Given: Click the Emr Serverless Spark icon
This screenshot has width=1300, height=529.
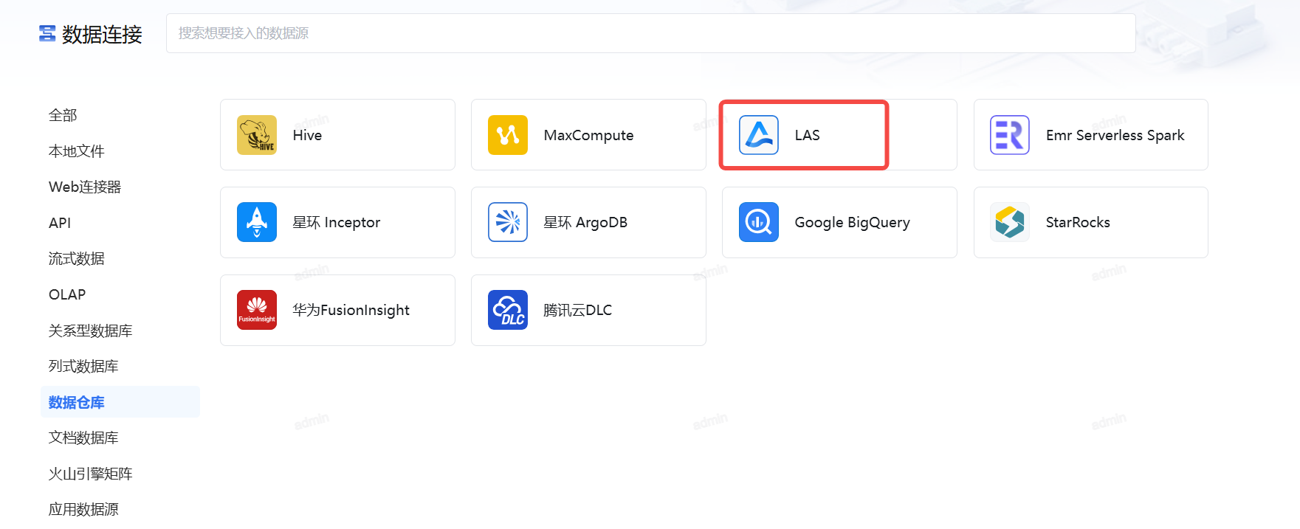Looking at the screenshot, I should click(x=1010, y=135).
